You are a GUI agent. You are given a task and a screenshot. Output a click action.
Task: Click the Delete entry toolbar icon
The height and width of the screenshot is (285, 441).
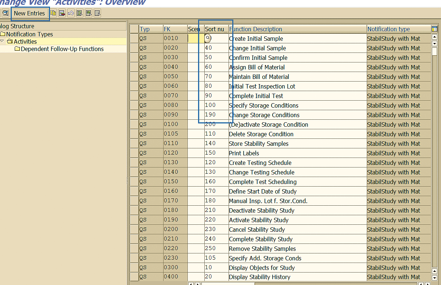[x=62, y=13]
